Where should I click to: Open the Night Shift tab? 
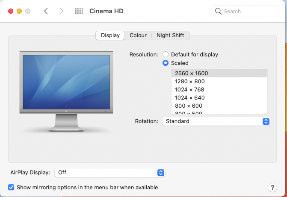(170, 35)
